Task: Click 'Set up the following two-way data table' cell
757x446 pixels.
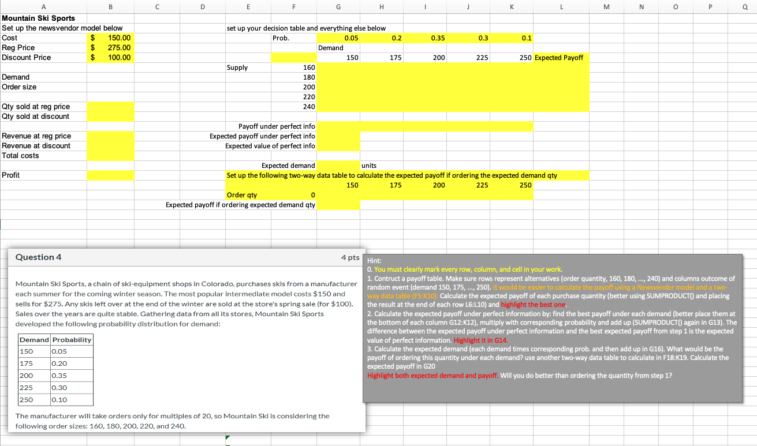Action: 392,175
